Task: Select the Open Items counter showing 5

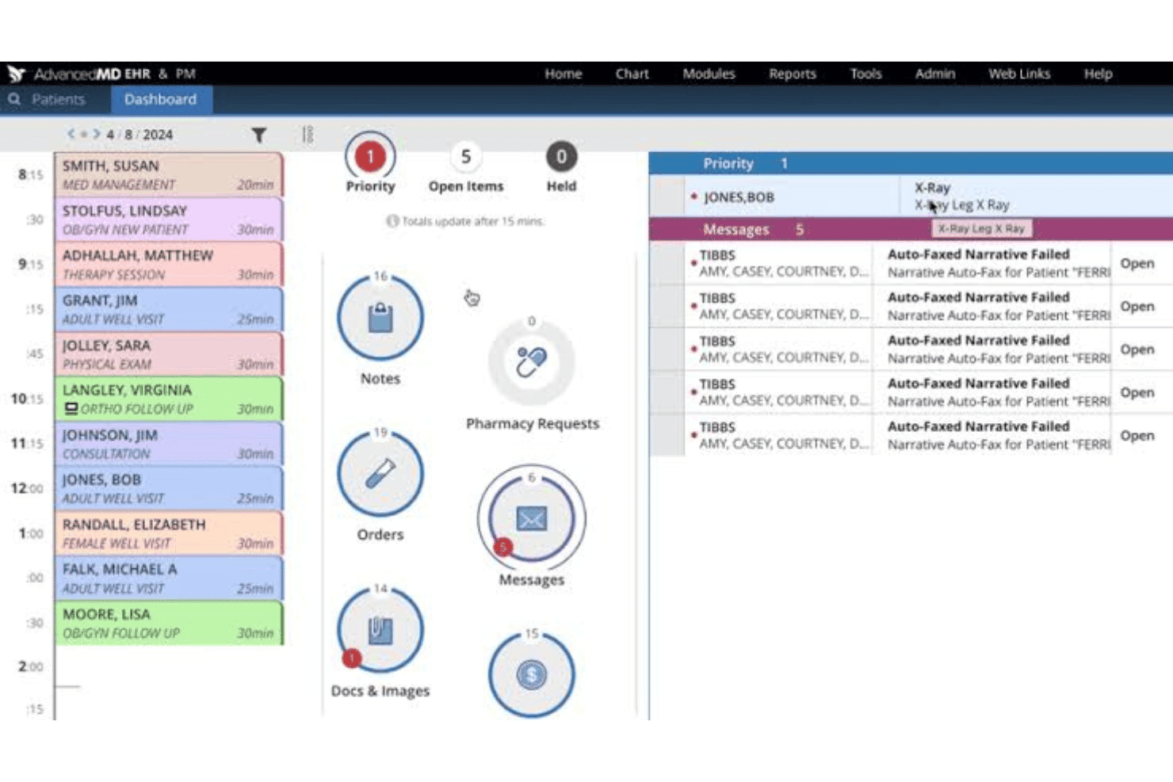Action: point(466,157)
